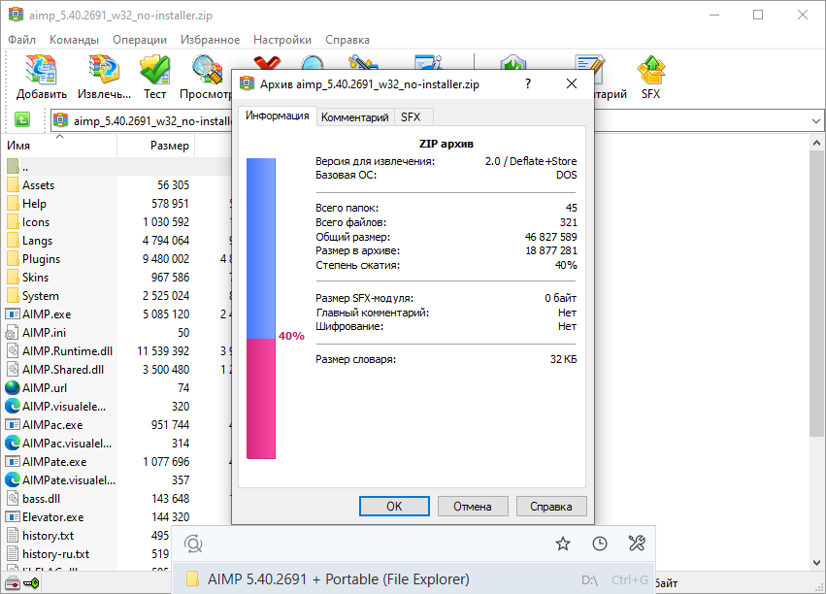826x594 pixels.
Task: Select the Help folder row
Action: pos(117,203)
